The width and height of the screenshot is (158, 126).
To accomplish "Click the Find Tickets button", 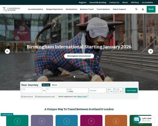I will (x=131, y=90).
